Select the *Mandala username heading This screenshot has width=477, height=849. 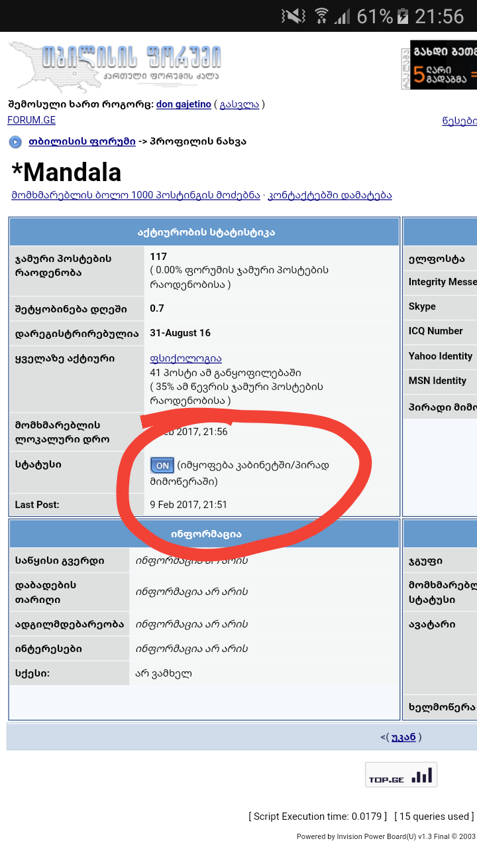pos(66,172)
